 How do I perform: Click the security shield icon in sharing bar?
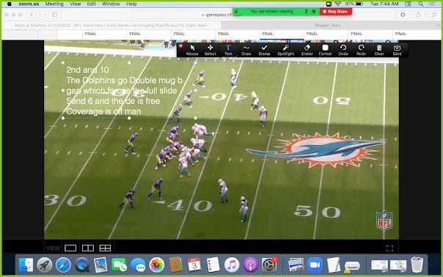314,12
